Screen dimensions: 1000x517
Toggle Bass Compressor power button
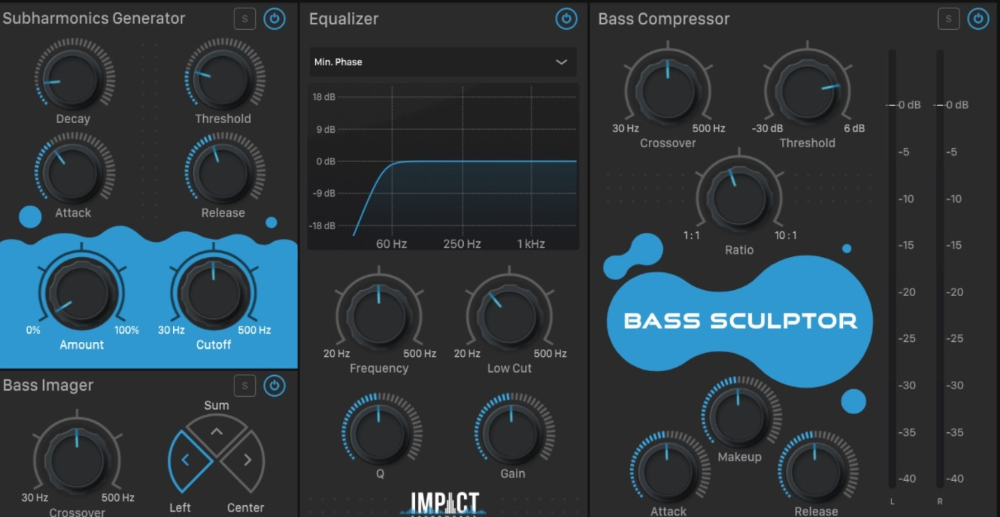pyautogui.click(x=978, y=19)
